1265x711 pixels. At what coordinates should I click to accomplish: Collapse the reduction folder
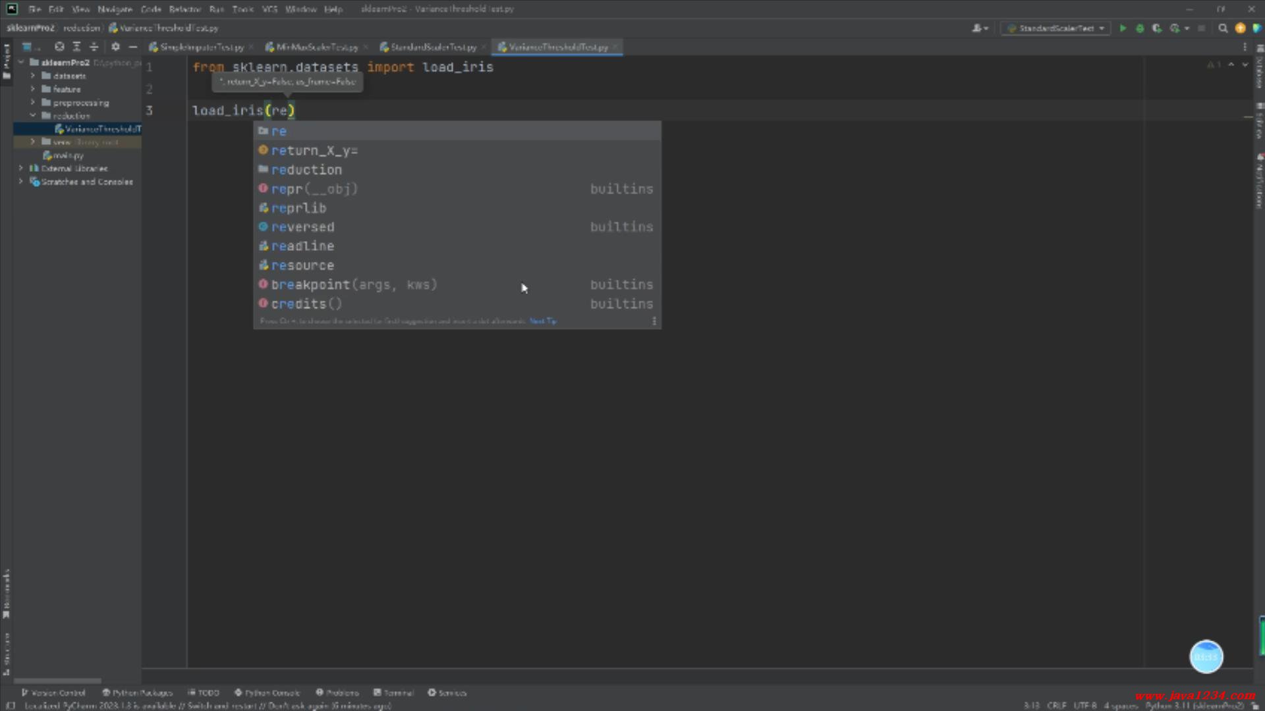[32, 115]
